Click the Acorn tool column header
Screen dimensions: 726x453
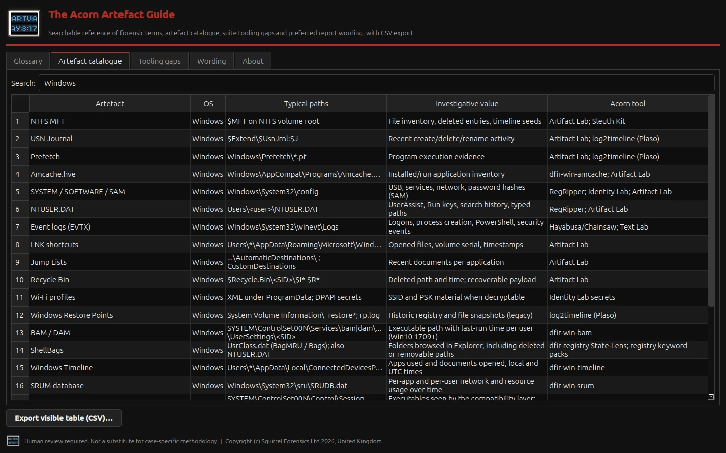pos(628,104)
